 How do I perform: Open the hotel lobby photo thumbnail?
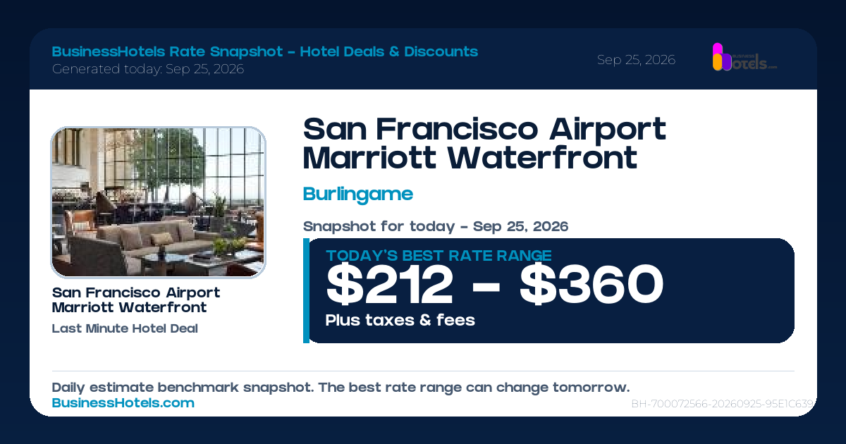point(158,202)
